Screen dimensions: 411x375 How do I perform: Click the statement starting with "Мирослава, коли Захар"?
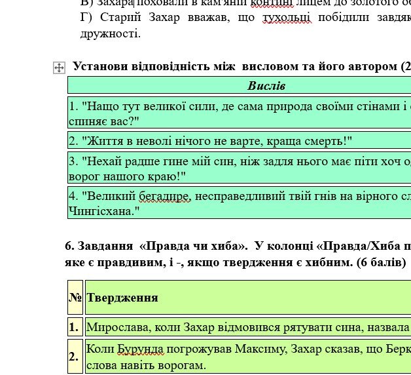tap(247, 326)
